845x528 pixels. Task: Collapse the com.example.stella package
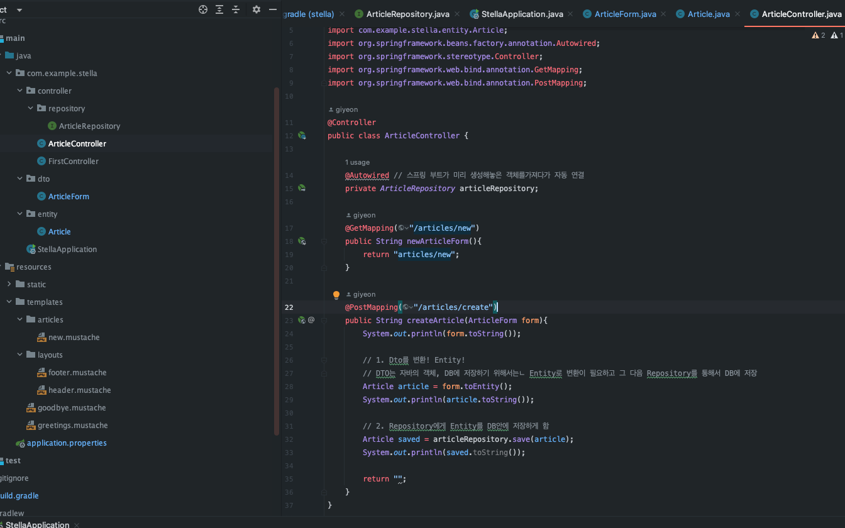point(9,73)
